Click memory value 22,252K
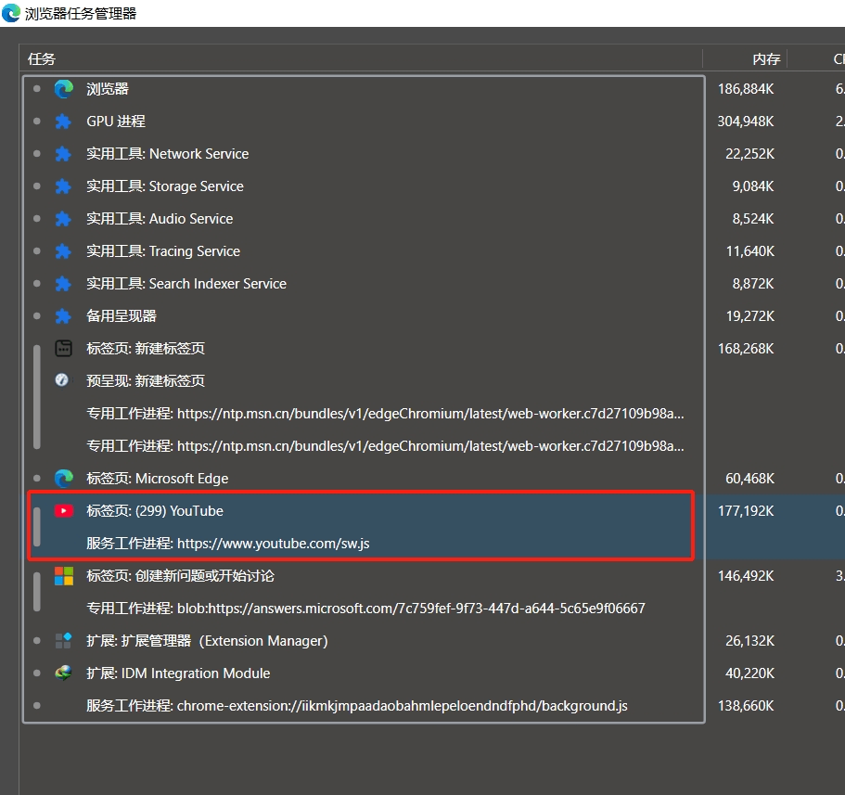This screenshot has height=795, width=845. 749,154
